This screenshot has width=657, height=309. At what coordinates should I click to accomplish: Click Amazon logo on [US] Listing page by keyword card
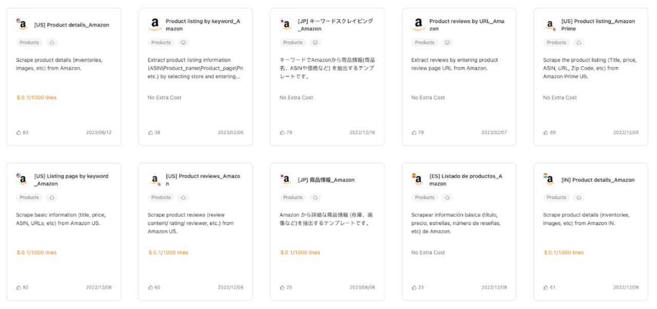click(23, 179)
